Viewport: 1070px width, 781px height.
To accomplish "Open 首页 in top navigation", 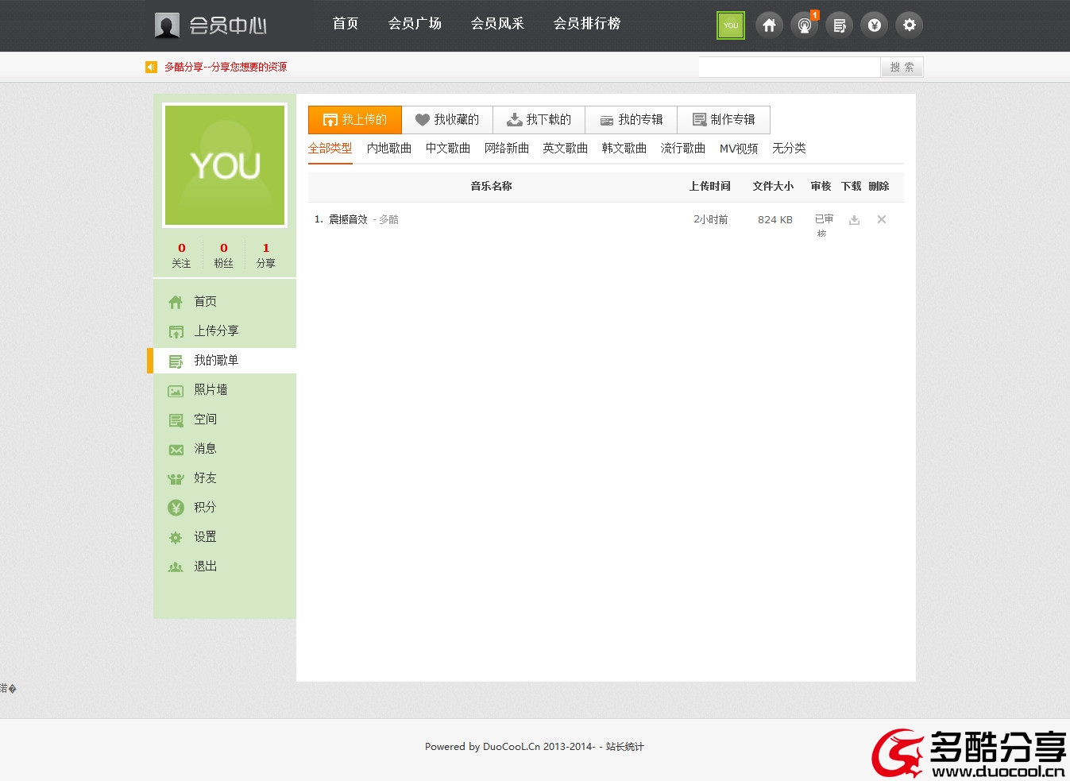I will (346, 24).
